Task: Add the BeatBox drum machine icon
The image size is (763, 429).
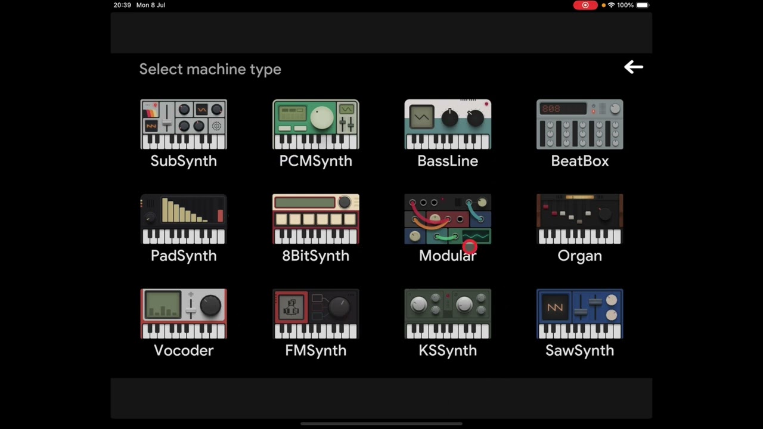Action: click(580, 125)
